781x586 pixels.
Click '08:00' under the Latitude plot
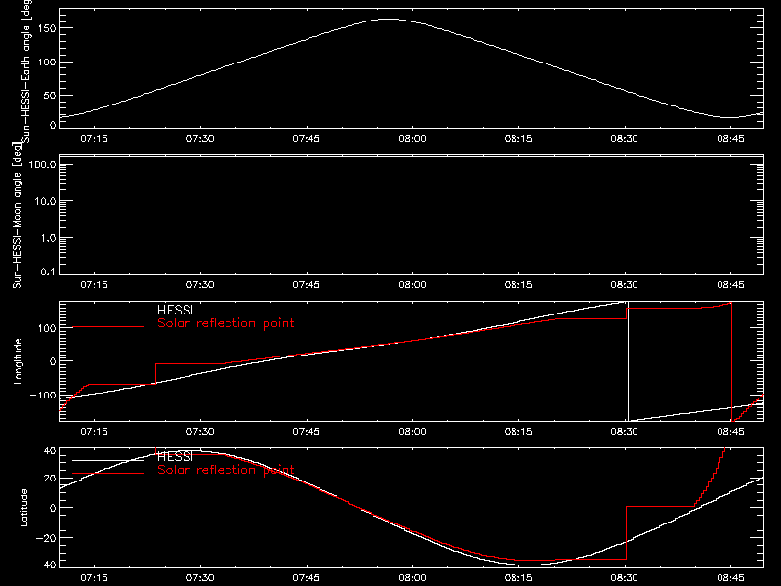412,578
